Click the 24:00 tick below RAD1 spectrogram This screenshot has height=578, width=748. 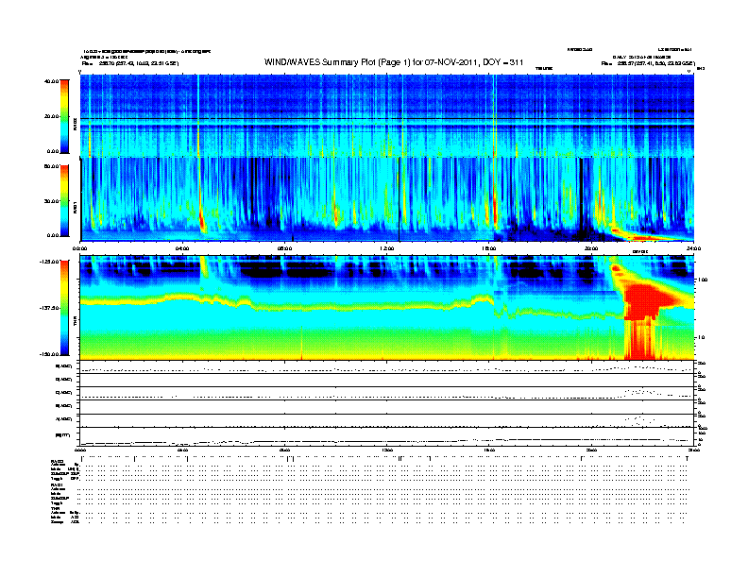pos(693,248)
